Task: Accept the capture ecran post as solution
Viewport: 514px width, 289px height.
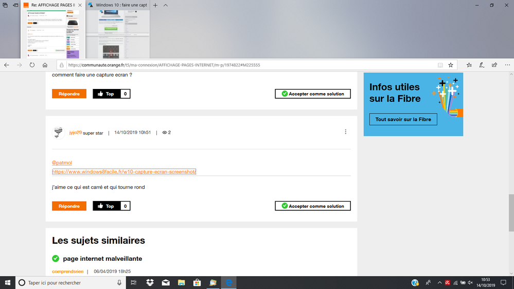Action: [313, 94]
